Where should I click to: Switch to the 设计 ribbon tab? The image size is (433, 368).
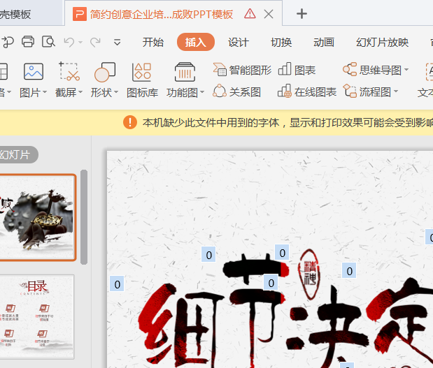[x=239, y=42]
